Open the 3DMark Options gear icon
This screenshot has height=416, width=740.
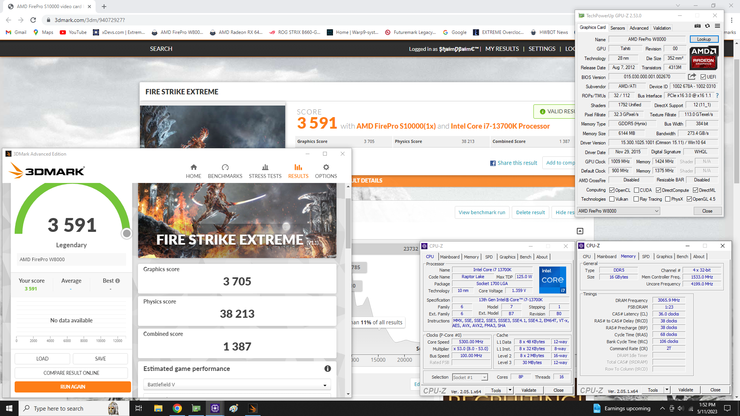click(326, 167)
